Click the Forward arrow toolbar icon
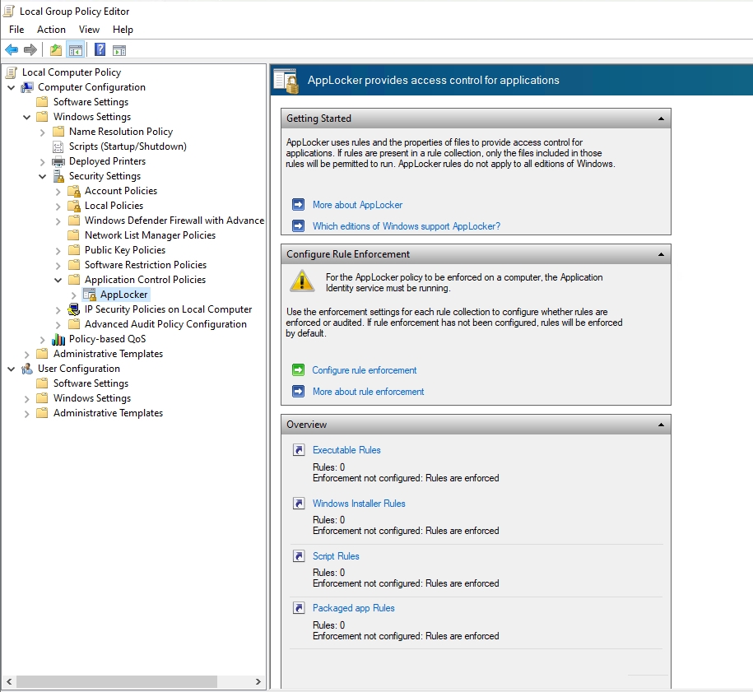The image size is (753, 692). pos(30,50)
